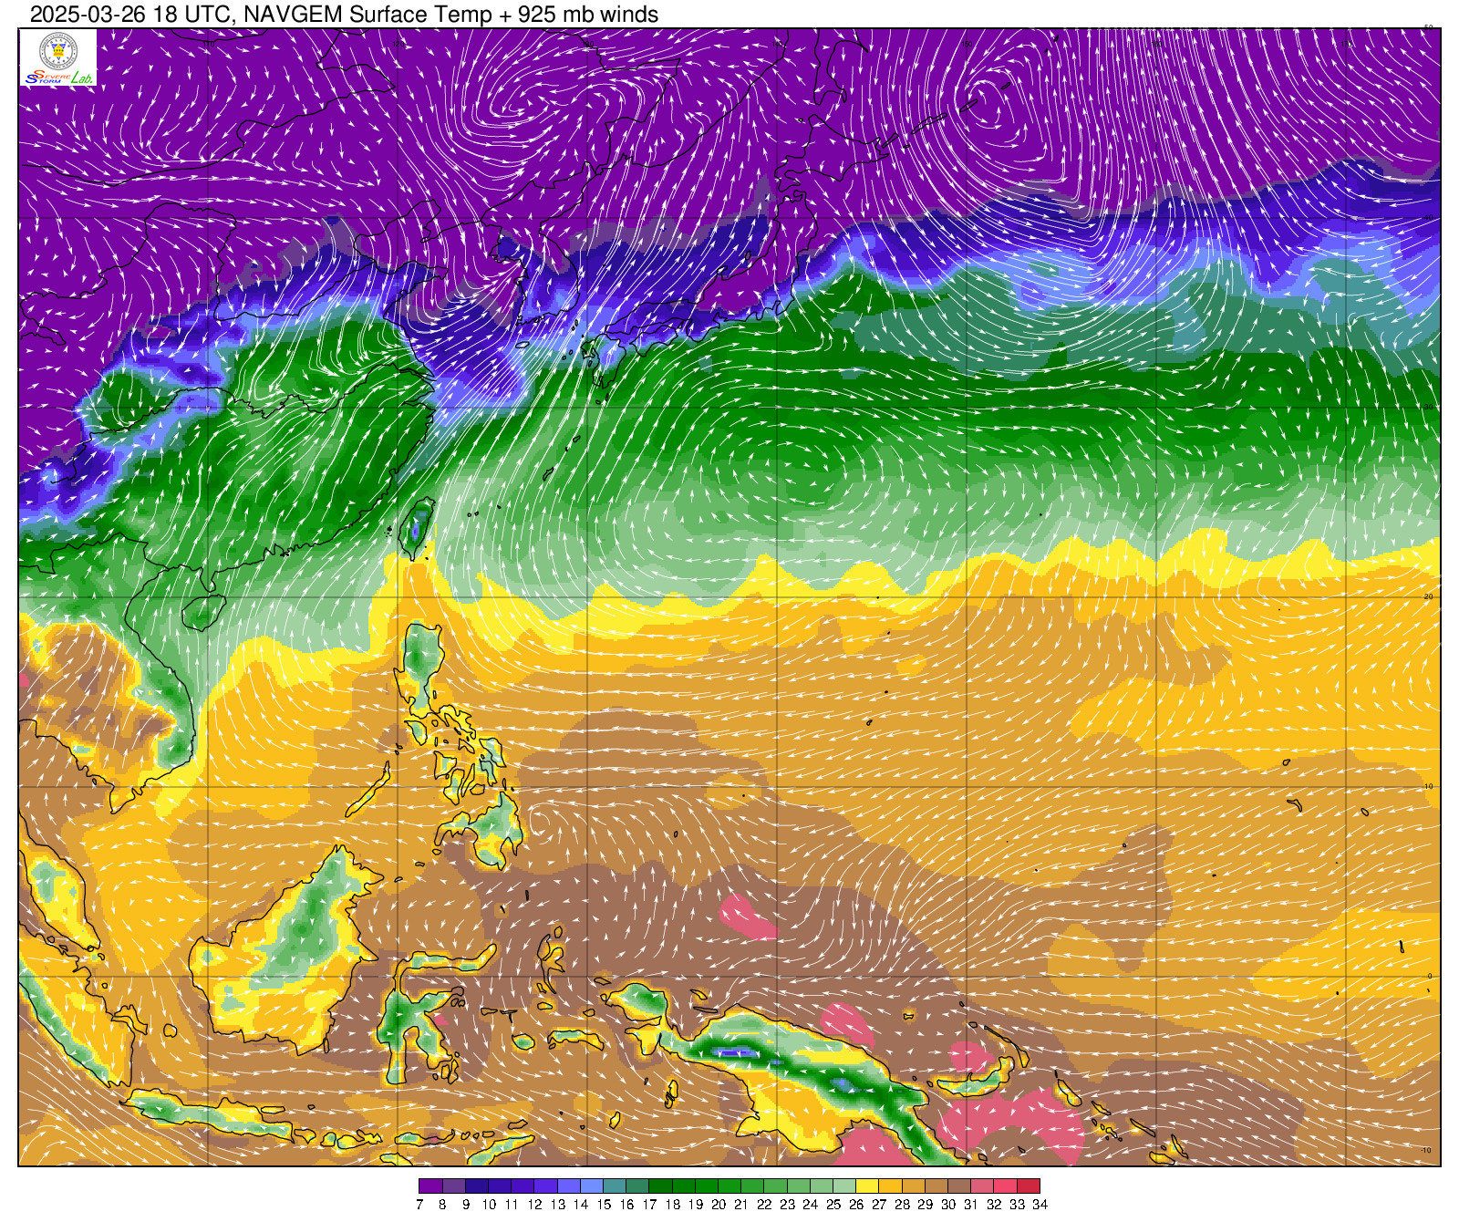The height and width of the screenshot is (1222, 1459).
Task: Click the yellow 26–27 degree legend swatch
Action: point(867,1186)
